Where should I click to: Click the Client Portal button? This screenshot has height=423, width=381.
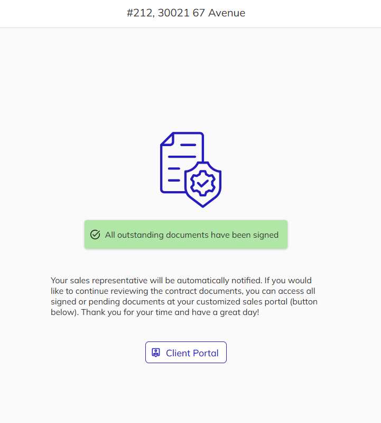point(186,353)
